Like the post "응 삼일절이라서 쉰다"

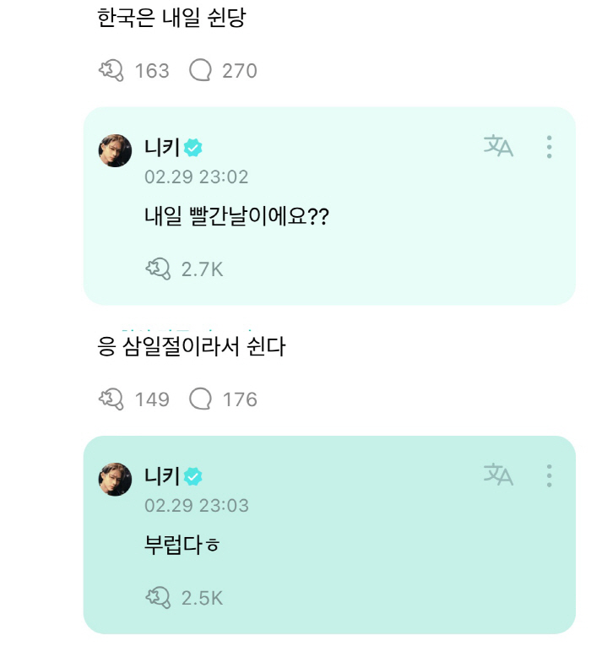[112, 399]
